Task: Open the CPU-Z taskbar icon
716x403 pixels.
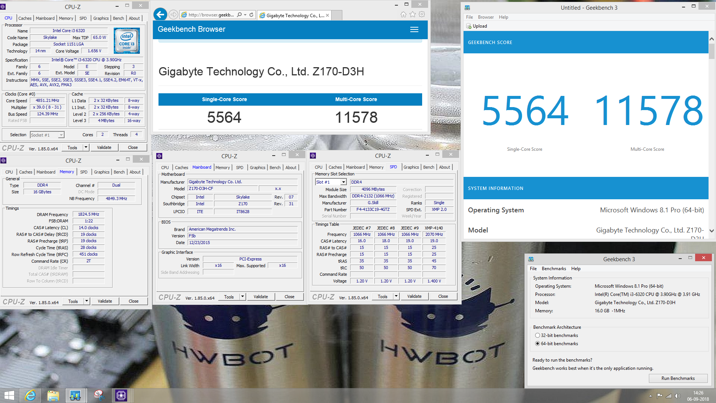Action: pyautogui.click(x=121, y=396)
